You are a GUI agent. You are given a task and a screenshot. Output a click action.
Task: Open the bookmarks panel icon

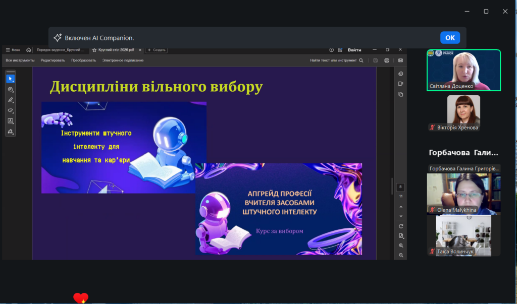[x=400, y=84]
